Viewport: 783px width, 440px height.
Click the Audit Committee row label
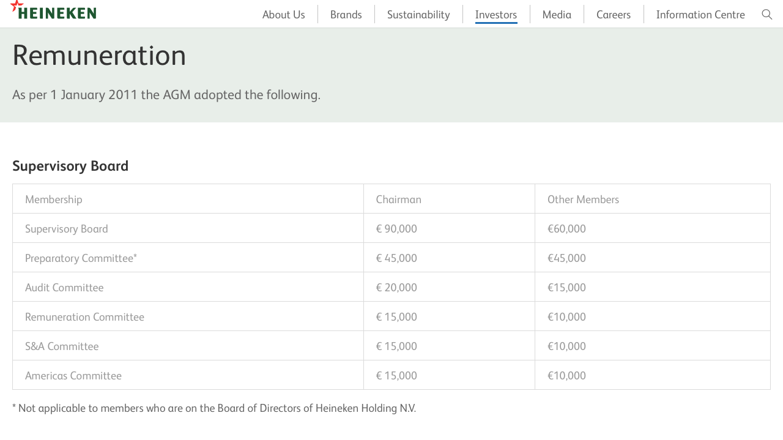[x=64, y=288]
